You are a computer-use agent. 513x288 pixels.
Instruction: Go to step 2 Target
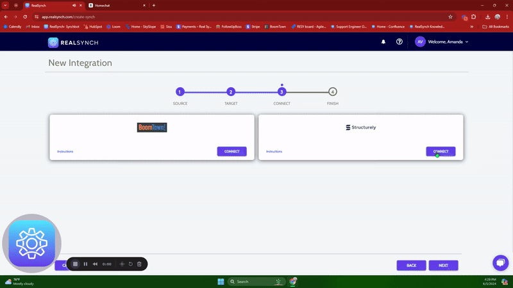231,92
